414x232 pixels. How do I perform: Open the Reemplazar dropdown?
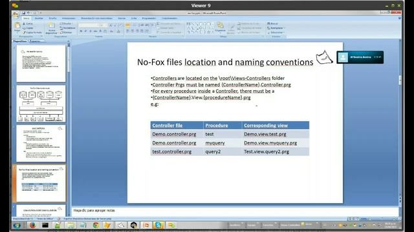click(x=276, y=28)
